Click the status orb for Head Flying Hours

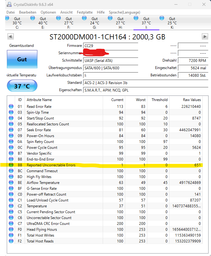[11, 229]
